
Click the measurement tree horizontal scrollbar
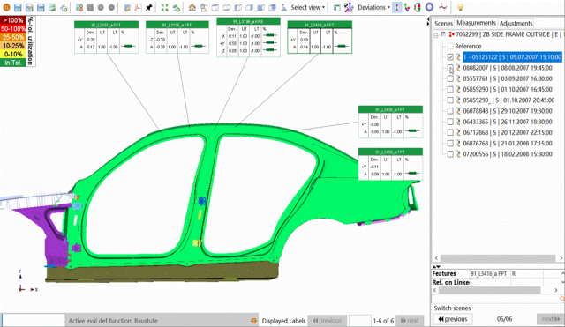498,258
